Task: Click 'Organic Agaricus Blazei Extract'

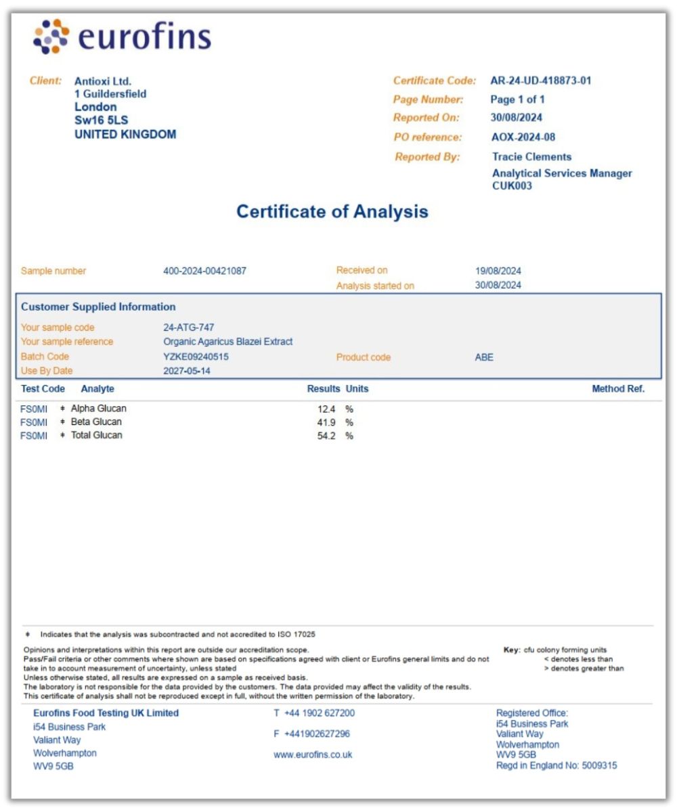Action: pyautogui.click(x=228, y=342)
